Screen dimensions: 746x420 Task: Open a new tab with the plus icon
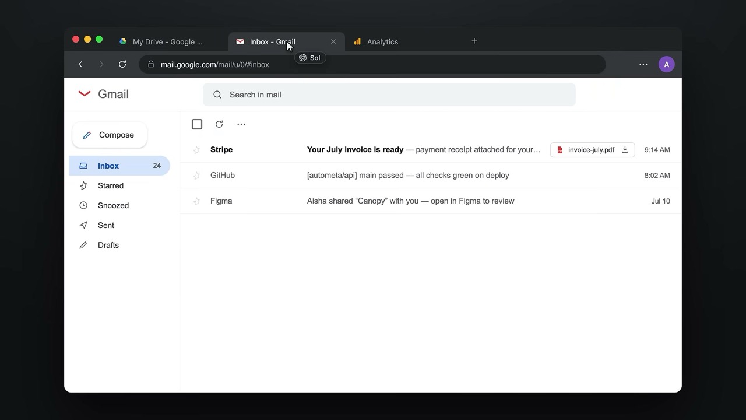coord(474,41)
